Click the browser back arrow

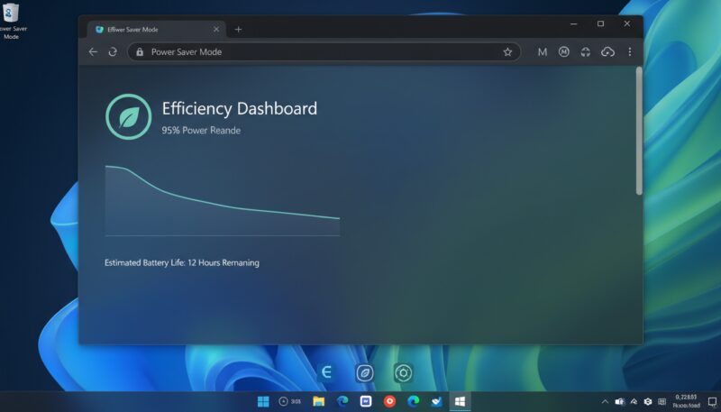coord(93,52)
